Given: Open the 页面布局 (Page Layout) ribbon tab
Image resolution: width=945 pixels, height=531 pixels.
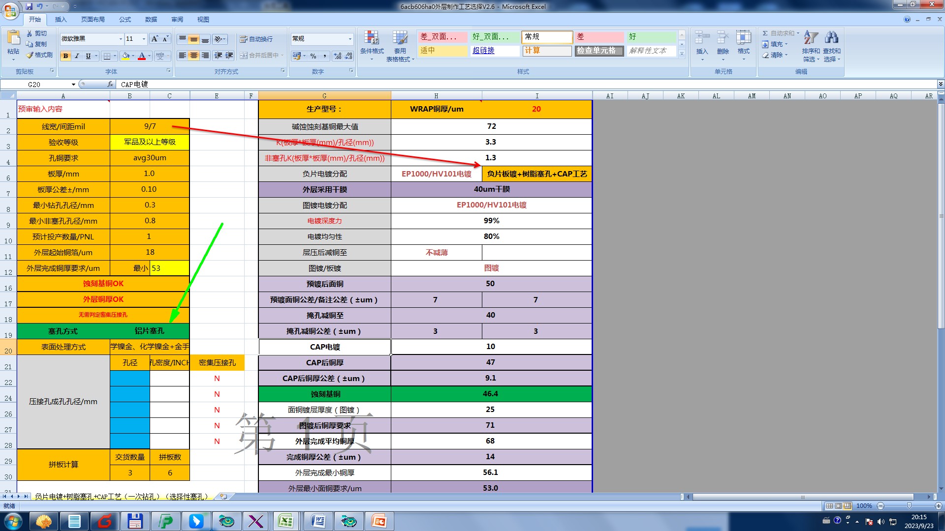Looking at the screenshot, I should pyautogui.click(x=93, y=20).
